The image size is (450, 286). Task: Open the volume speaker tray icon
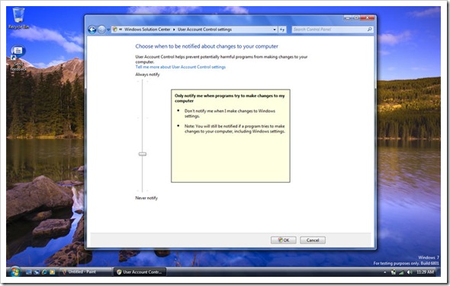tap(410, 272)
